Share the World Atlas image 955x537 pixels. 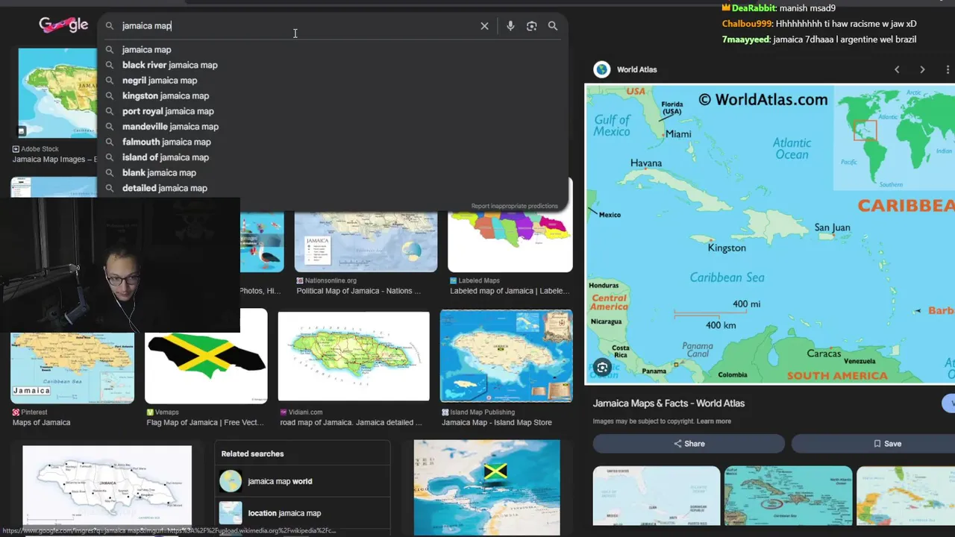(x=689, y=443)
